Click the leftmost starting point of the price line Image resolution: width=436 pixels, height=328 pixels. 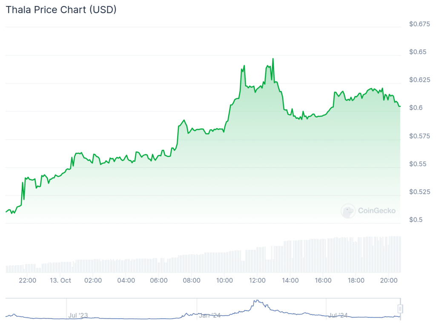[x=6, y=211]
